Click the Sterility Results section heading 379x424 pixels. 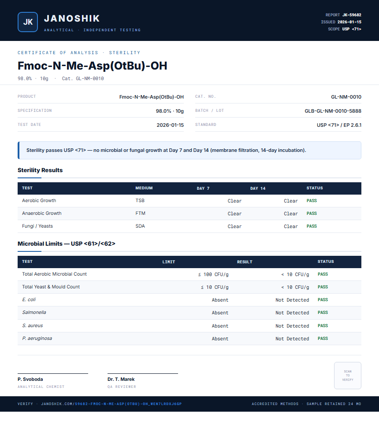pos(40,170)
